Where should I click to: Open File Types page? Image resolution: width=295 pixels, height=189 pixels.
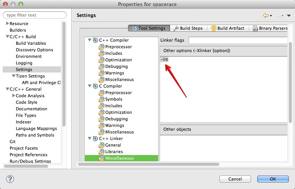click(26, 115)
